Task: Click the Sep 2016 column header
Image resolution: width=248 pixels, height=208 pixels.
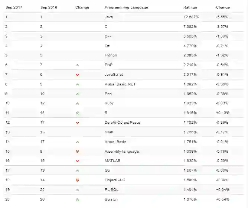Action: tap(49, 7)
